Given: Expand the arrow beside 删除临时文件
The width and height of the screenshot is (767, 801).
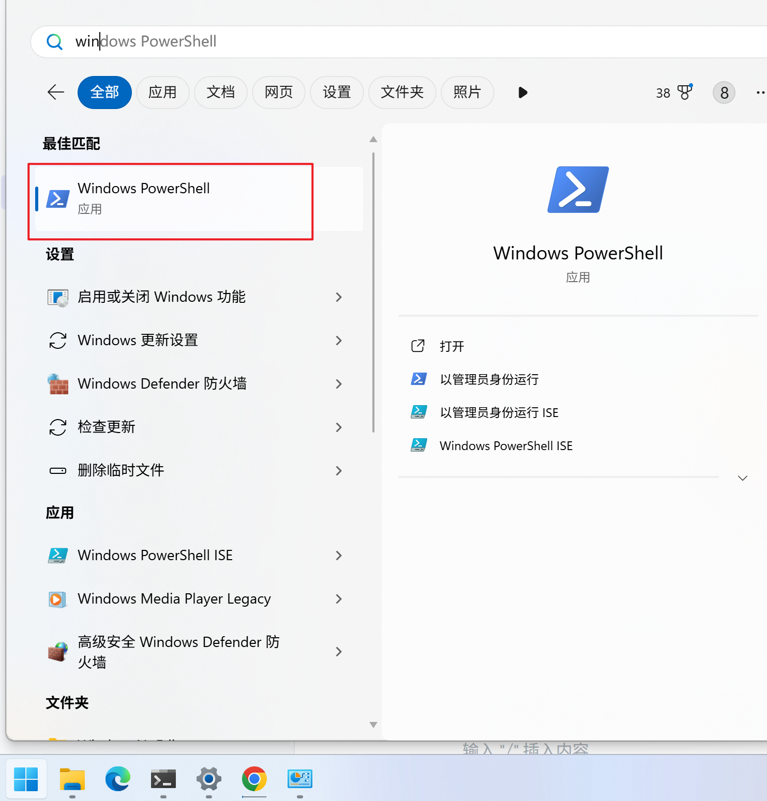Looking at the screenshot, I should [x=339, y=471].
